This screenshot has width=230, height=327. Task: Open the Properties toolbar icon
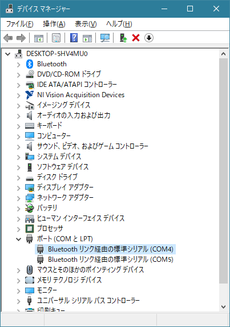point(56,38)
